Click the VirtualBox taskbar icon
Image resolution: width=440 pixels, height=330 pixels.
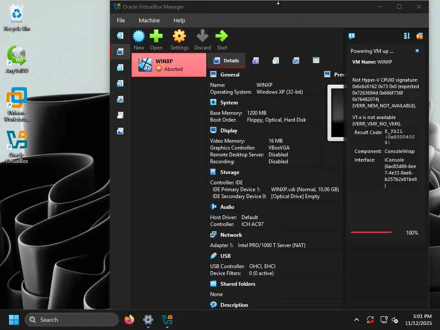point(167,320)
